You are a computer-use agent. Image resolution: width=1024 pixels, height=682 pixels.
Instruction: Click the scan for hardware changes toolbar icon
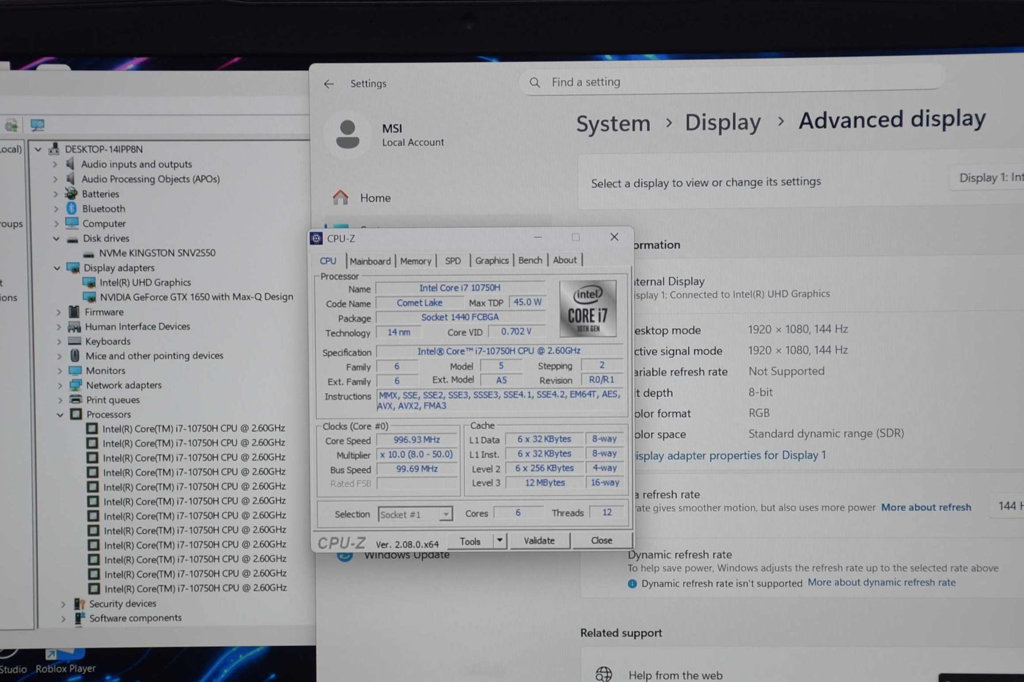click(38, 125)
